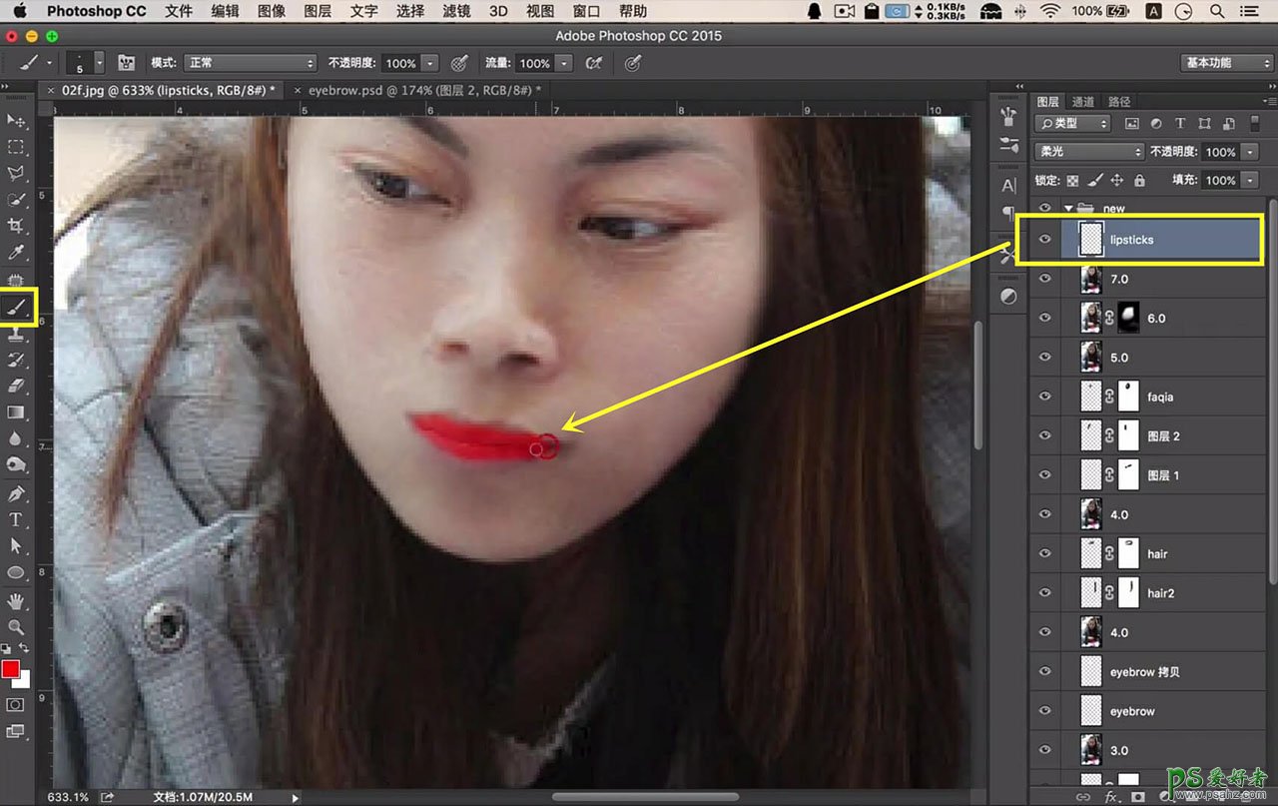The height and width of the screenshot is (806, 1278).
Task: Select the Blur tool
Action: coord(16,437)
